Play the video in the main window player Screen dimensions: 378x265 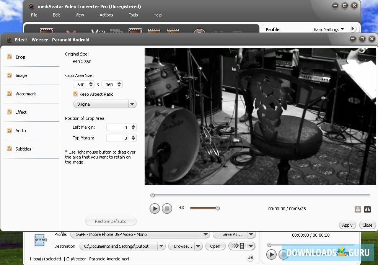point(271,254)
